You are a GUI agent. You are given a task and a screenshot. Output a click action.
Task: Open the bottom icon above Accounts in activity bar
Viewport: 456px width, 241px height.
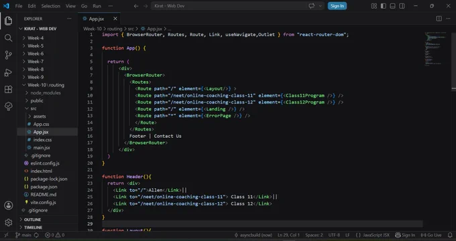pos(9,106)
